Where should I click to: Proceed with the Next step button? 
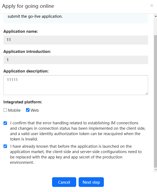click(91, 182)
